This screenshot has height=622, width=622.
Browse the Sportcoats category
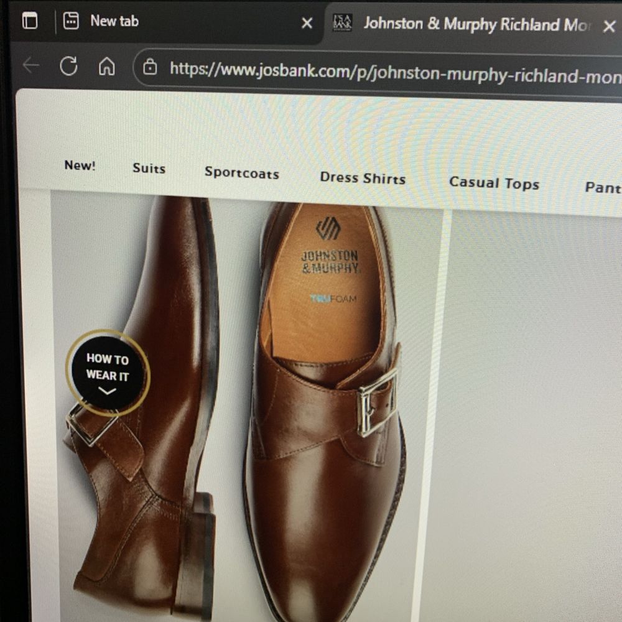pyautogui.click(x=241, y=173)
